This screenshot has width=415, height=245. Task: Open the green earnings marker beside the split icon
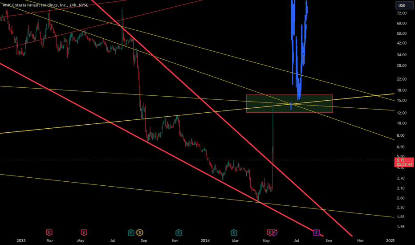pyautogui.click(x=131, y=233)
